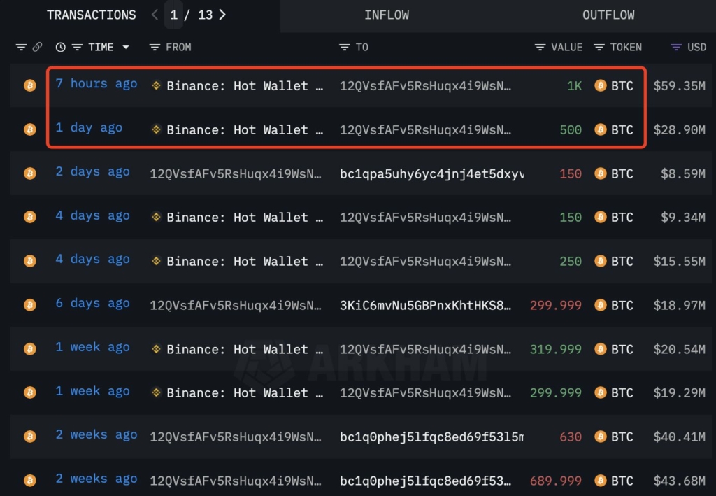Screen dimensions: 716x496
Task: Go to the previous transactions page
Action: click(x=155, y=15)
